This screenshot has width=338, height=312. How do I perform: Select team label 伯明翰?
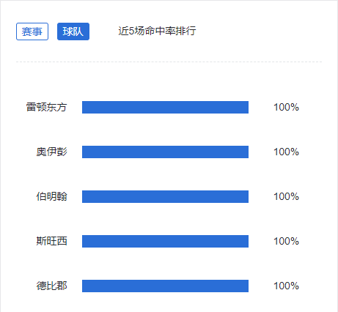[51, 196]
